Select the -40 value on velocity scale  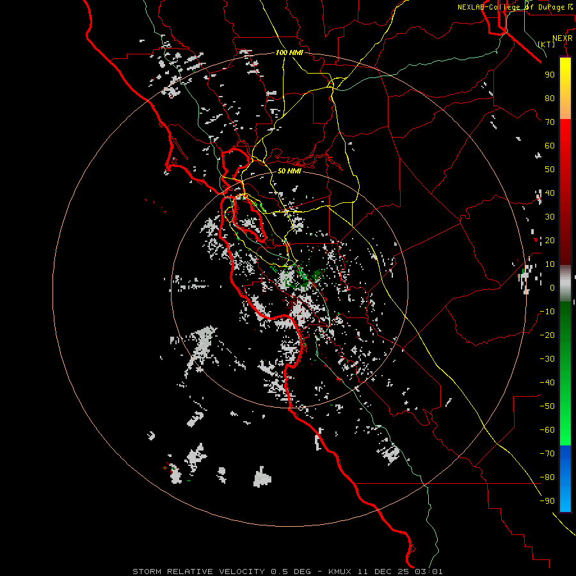point(547,383)
